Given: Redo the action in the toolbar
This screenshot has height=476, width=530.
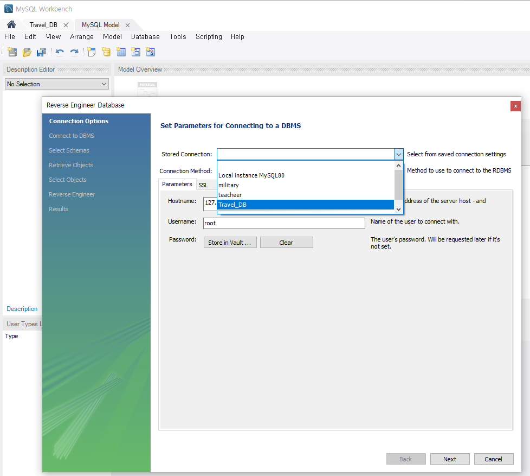Looking at the screenshot, I should pos(74,52).
